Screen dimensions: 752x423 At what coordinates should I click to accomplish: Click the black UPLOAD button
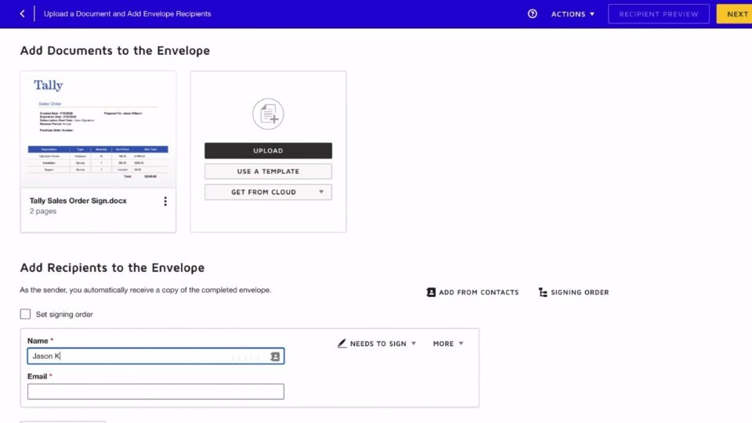point(268,150)
